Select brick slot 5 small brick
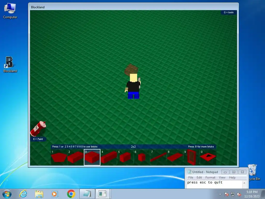Image resolution: width=265 pixels, height=199 pixels. (125, 157)
